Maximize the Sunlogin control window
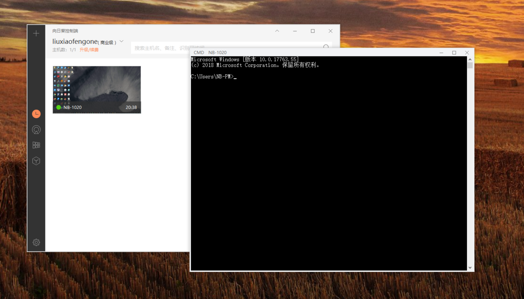Screen dimensions: 524x299 pos(313,31)
